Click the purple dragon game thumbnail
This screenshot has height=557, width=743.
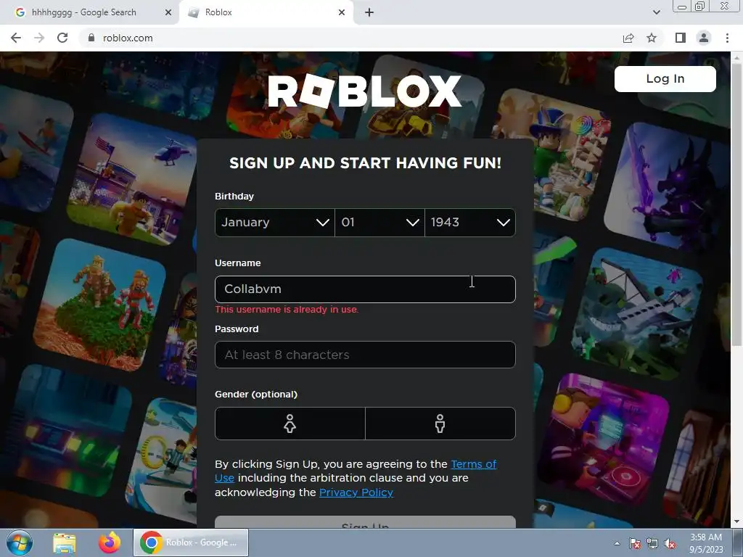point(668,187)
